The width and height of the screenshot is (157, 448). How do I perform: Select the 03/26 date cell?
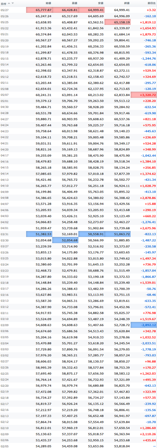(x=4, y=253)
